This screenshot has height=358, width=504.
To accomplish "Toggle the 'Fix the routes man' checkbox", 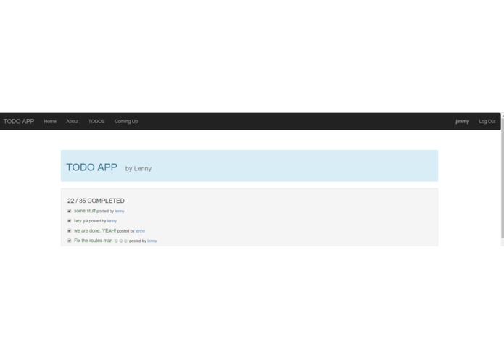I will pyautogui.click(x=69, y=241).
